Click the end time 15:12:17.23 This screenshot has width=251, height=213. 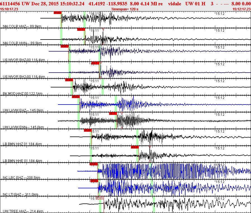[242, 9]
